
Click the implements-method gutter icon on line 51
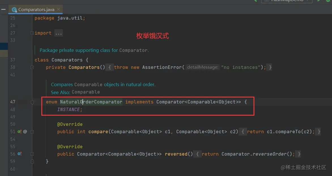point(20,132)
